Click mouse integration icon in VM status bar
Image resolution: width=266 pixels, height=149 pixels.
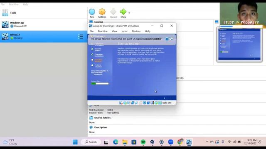point(156,103)
